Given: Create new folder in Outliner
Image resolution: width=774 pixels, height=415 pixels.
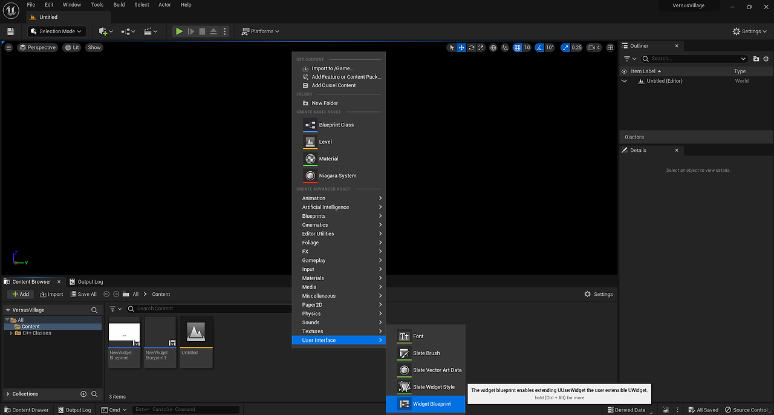Looking at the screenshot, I should tap(756, 59).
